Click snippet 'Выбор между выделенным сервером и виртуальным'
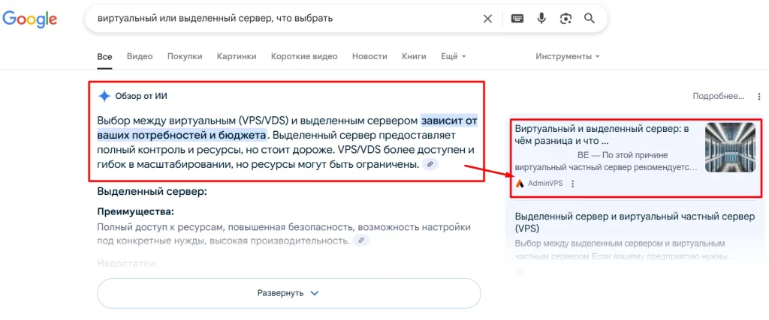The image size is (769, 320). pos(620,243)
